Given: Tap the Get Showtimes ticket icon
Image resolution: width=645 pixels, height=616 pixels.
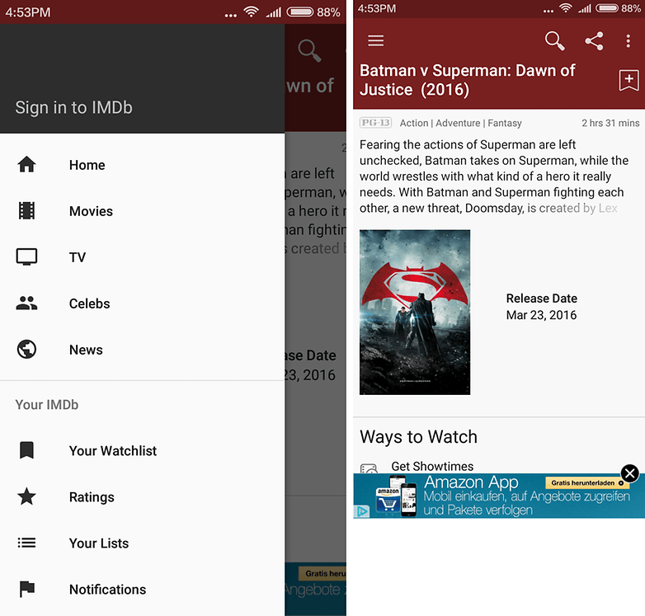Looking at the screenshot, I should pos(369,468).
